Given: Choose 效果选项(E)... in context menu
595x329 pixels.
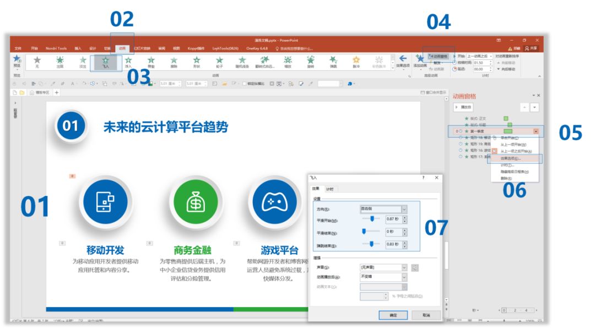Looking at the screenshot, I should click(x=515, y=158).
